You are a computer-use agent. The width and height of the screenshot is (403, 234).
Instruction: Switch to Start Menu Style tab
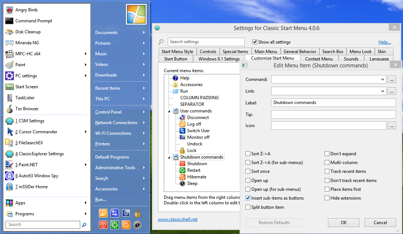coord(177,51)
